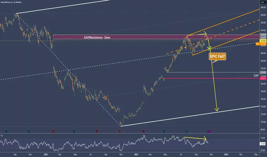267x157 pixels.
Task: Select the 'GAP/Resistance - Zone' text label
Action: 97,37
